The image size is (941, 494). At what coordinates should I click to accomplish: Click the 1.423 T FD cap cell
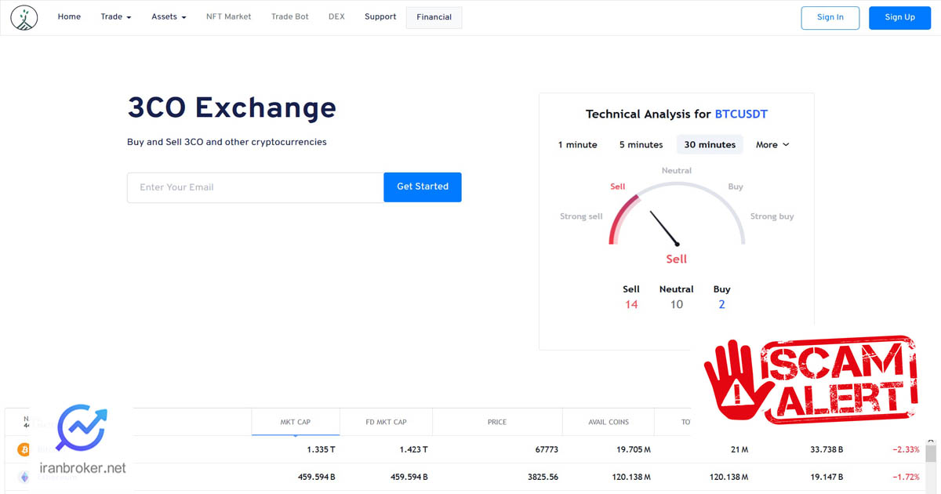412,450
